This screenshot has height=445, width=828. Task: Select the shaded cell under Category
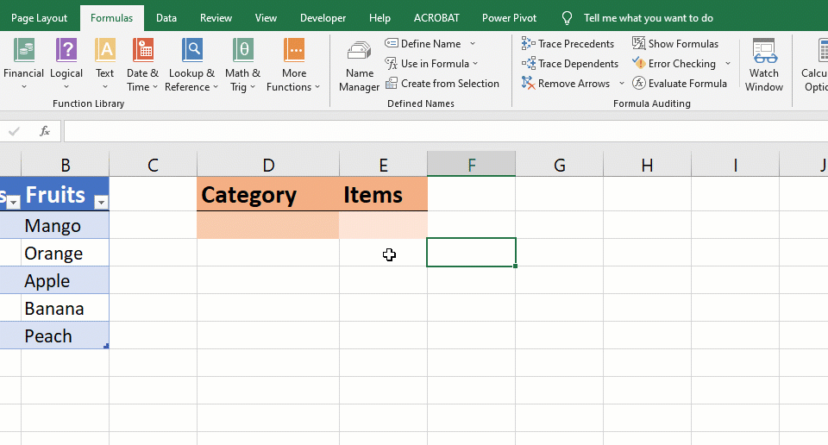click(268, 225)
